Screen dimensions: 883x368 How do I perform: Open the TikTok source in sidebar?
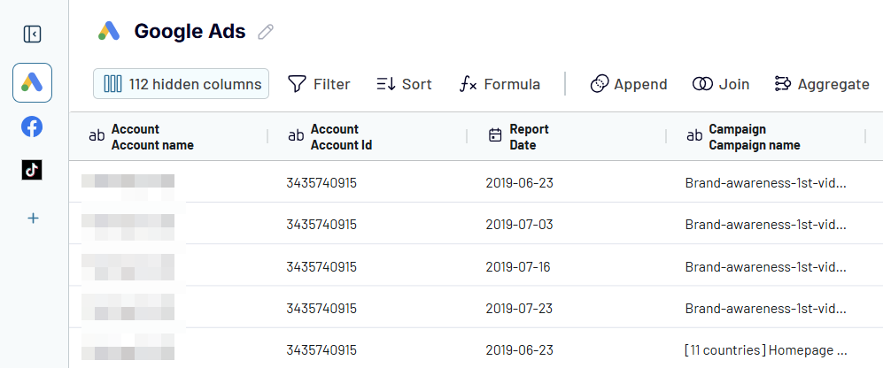tap(32, 169)
